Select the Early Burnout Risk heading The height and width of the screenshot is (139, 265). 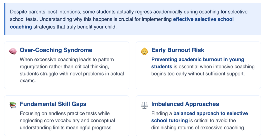[x=178, y=50]
